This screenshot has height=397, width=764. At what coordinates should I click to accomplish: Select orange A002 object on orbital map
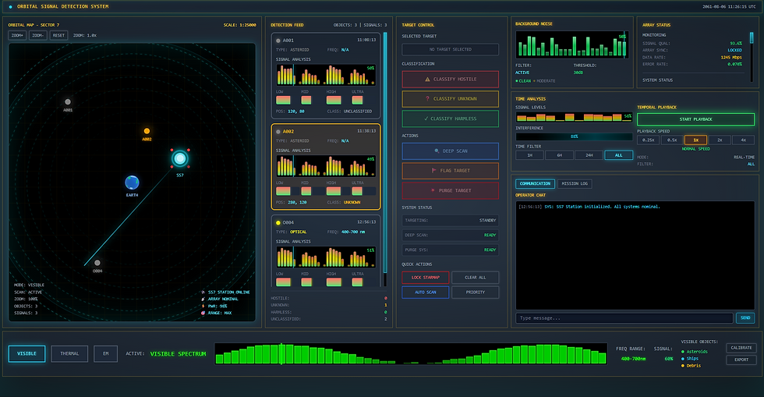click(x=147, y=131)
